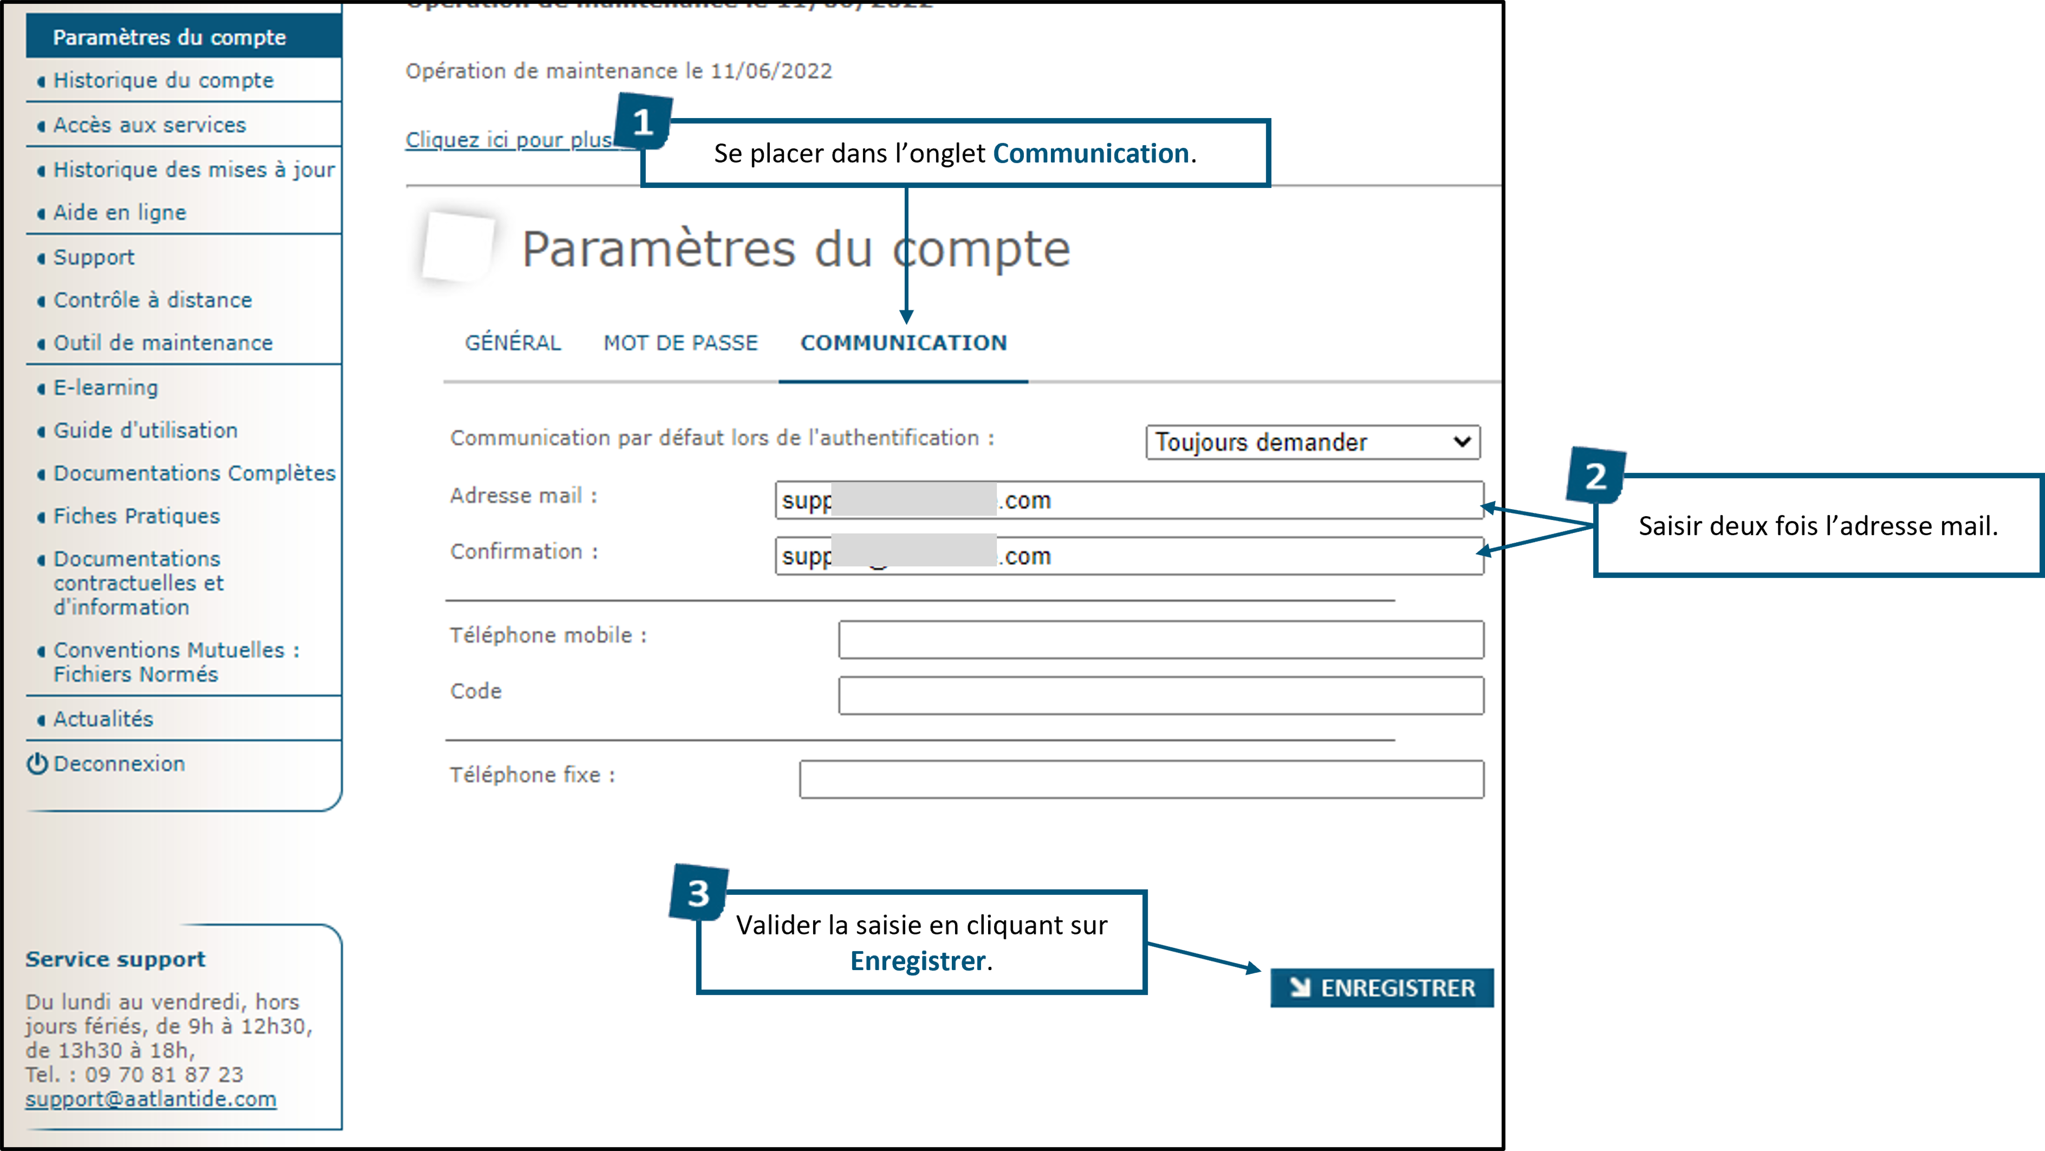Image resolution: width=2045 pixels, height=1151 pixels.
Task: Click the Téléphone fixe field
Action: click(x=1142, y=779)
